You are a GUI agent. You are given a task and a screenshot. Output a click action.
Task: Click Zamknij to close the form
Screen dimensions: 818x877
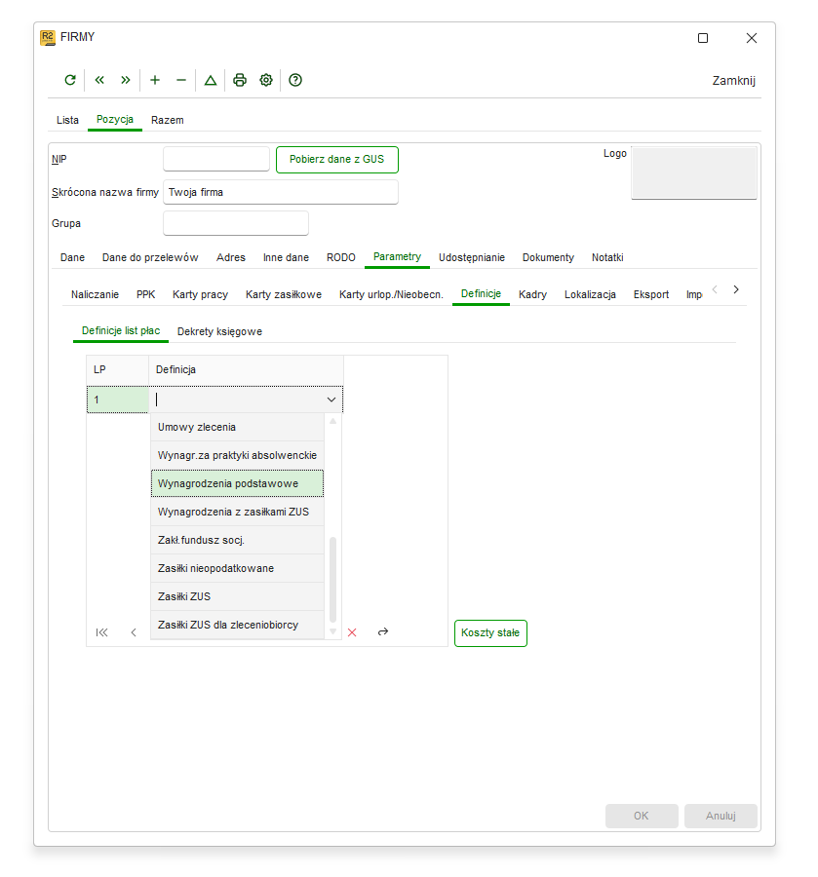click(x=733, y=81)
